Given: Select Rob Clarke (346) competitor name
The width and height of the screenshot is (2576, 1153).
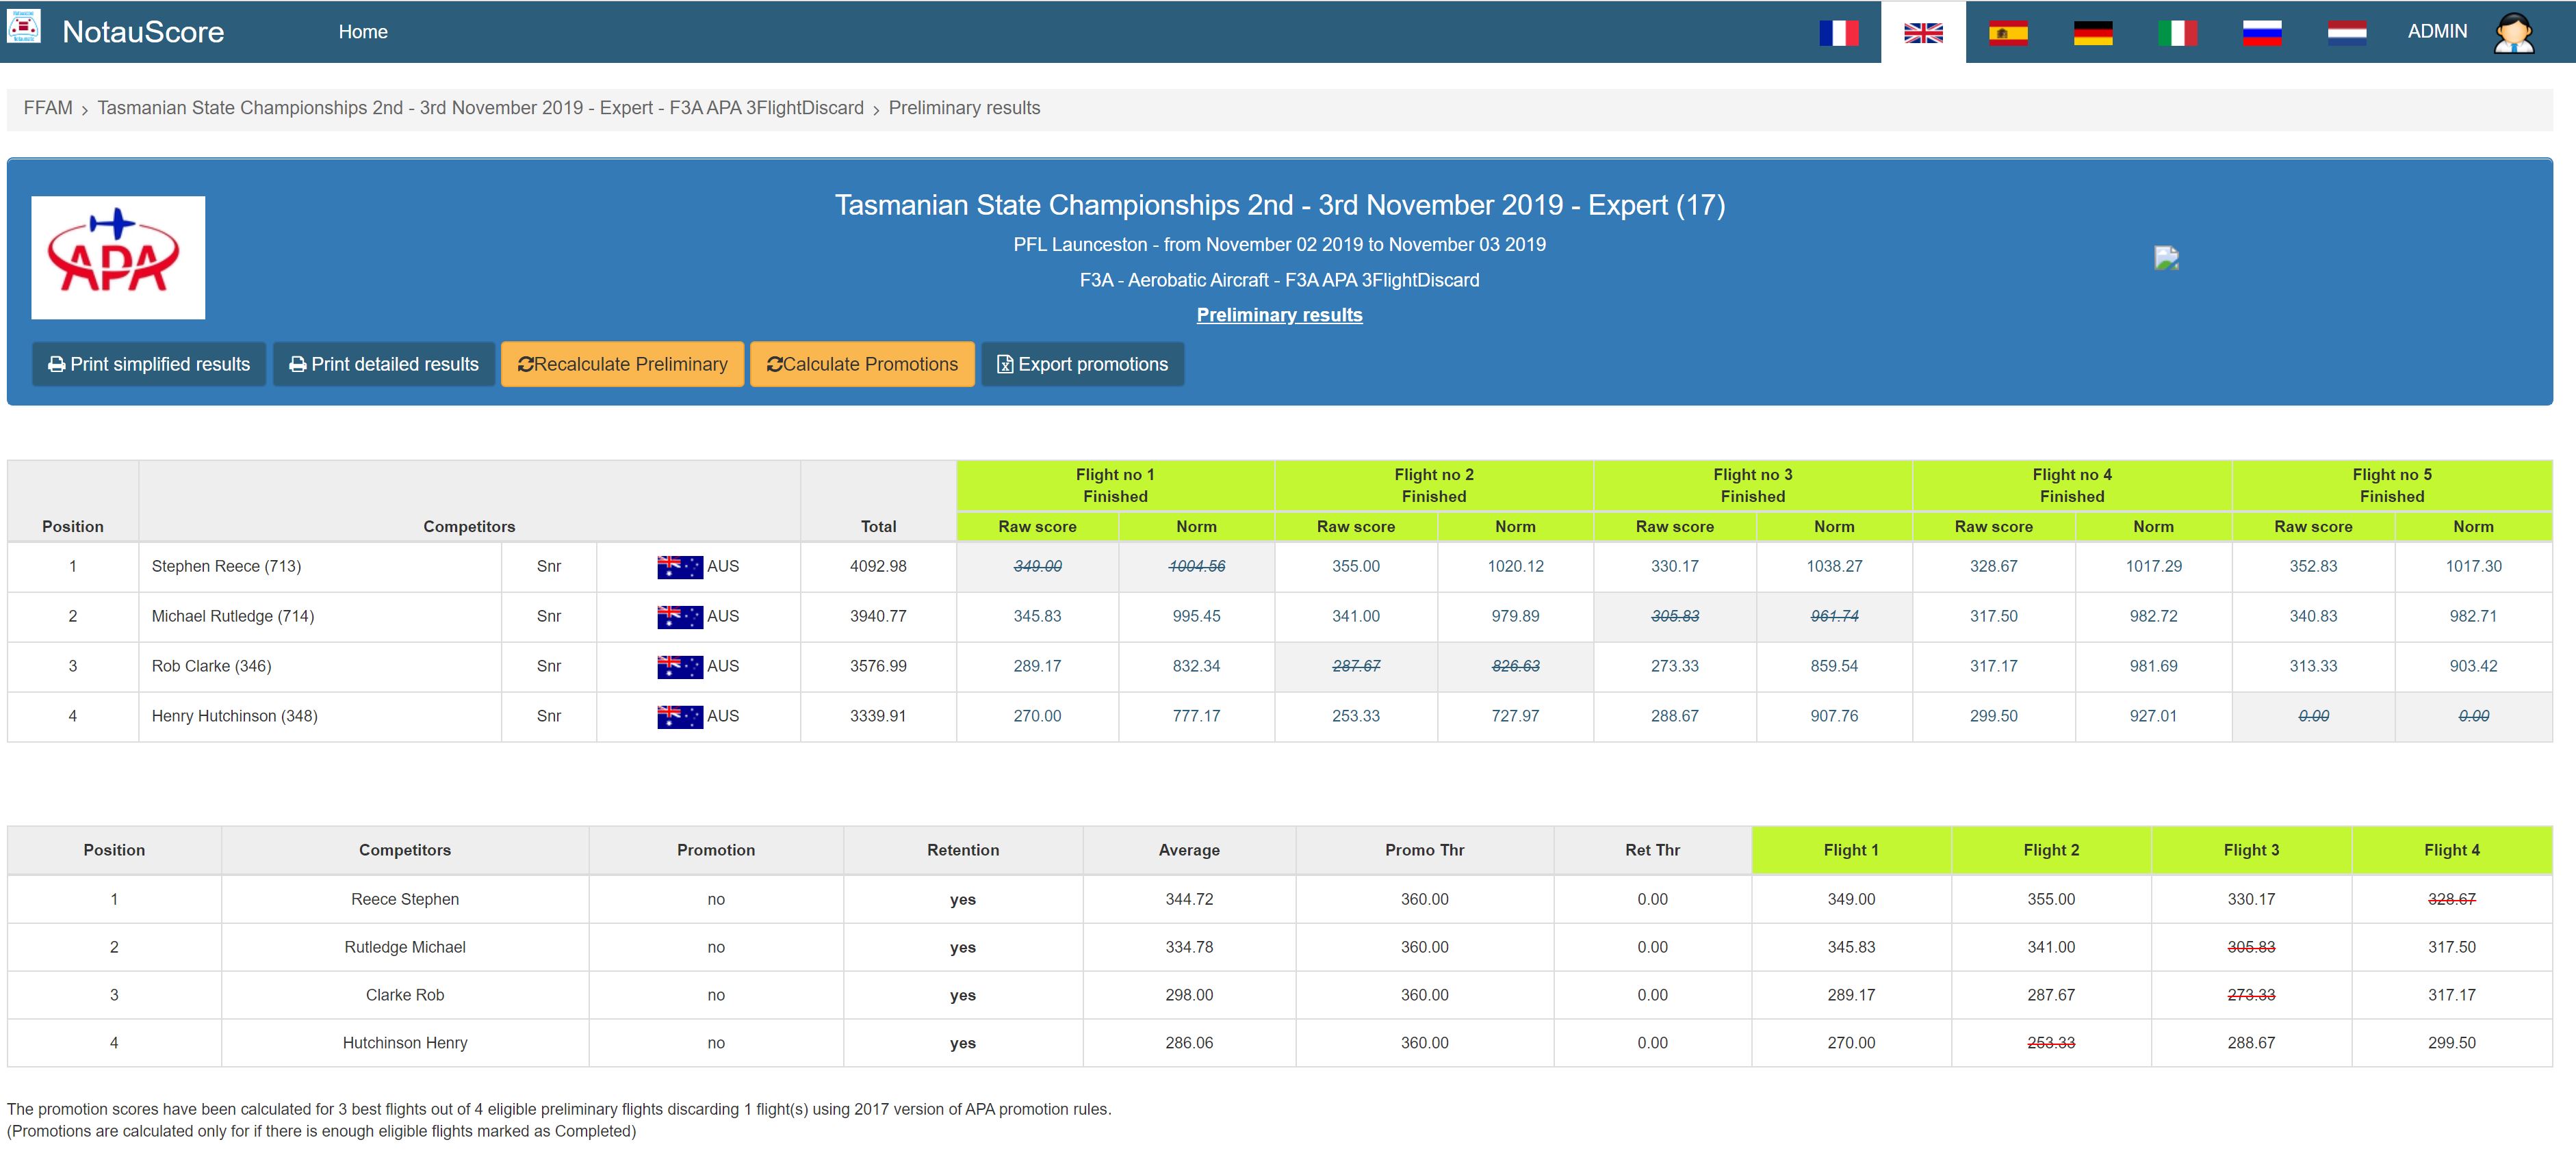Looking at the screenshot, I should [x=211, y=666].
